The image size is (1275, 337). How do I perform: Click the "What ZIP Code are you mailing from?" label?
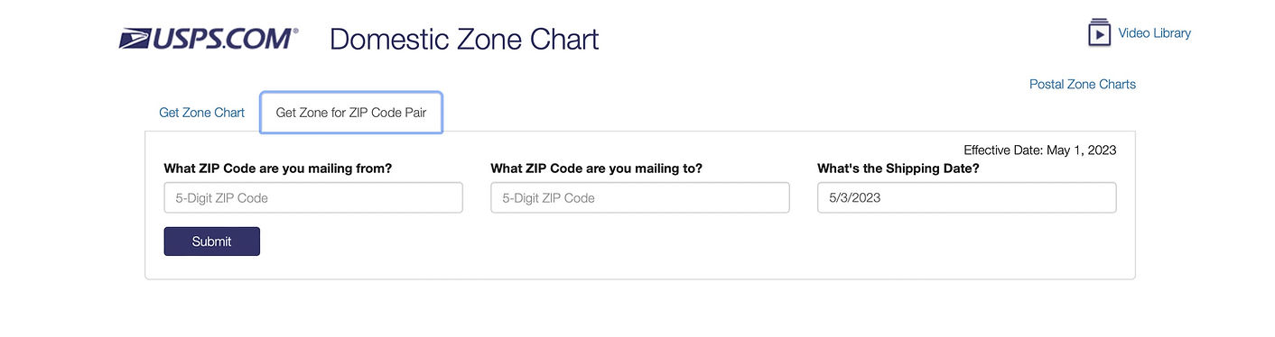pyautogui.click(x=278, y=168)
